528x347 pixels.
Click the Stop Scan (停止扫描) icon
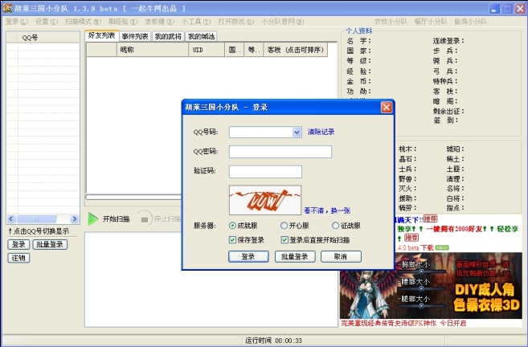[x=145, y=219]
